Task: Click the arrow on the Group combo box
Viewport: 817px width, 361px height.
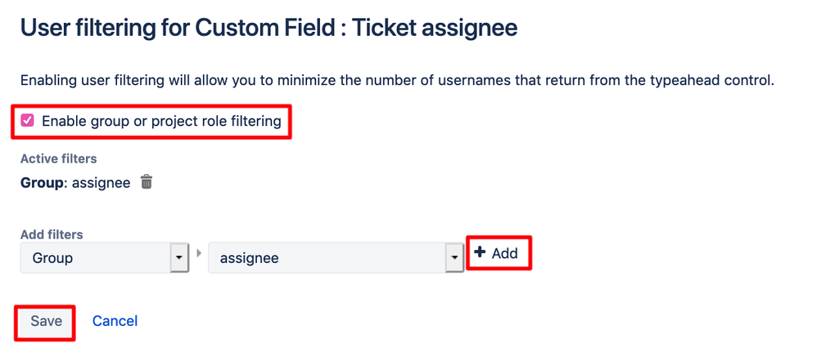Action: point(179,258)
